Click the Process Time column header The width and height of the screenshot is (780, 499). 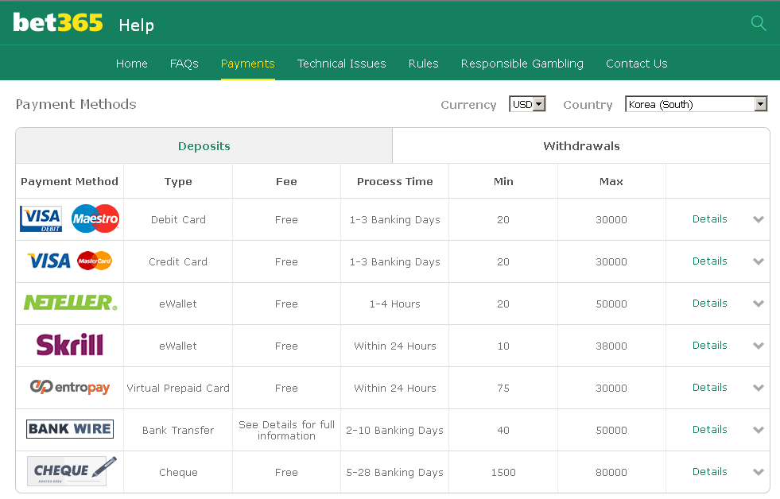click(x=395, y=181)
